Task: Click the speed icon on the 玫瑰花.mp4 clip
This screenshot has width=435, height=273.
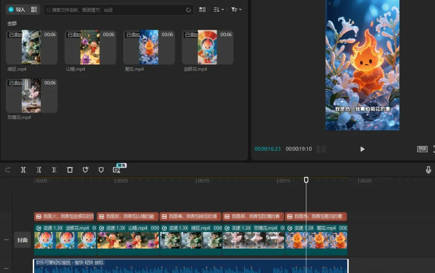Action: tap(227, 228)
